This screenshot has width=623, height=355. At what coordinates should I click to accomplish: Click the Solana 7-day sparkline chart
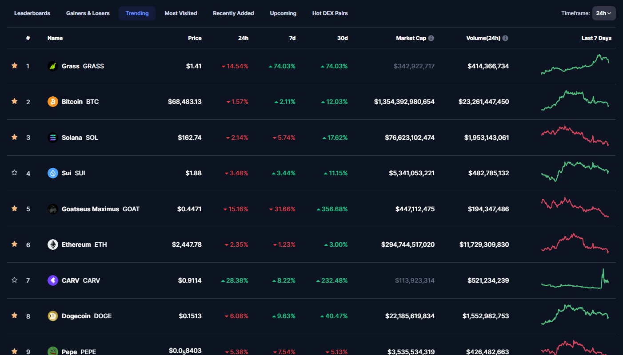(575, 136)
